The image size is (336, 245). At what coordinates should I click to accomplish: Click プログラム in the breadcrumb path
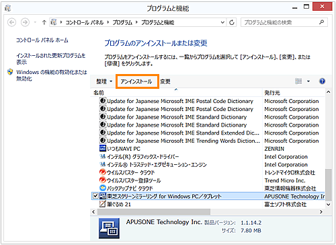pos(122,22)
